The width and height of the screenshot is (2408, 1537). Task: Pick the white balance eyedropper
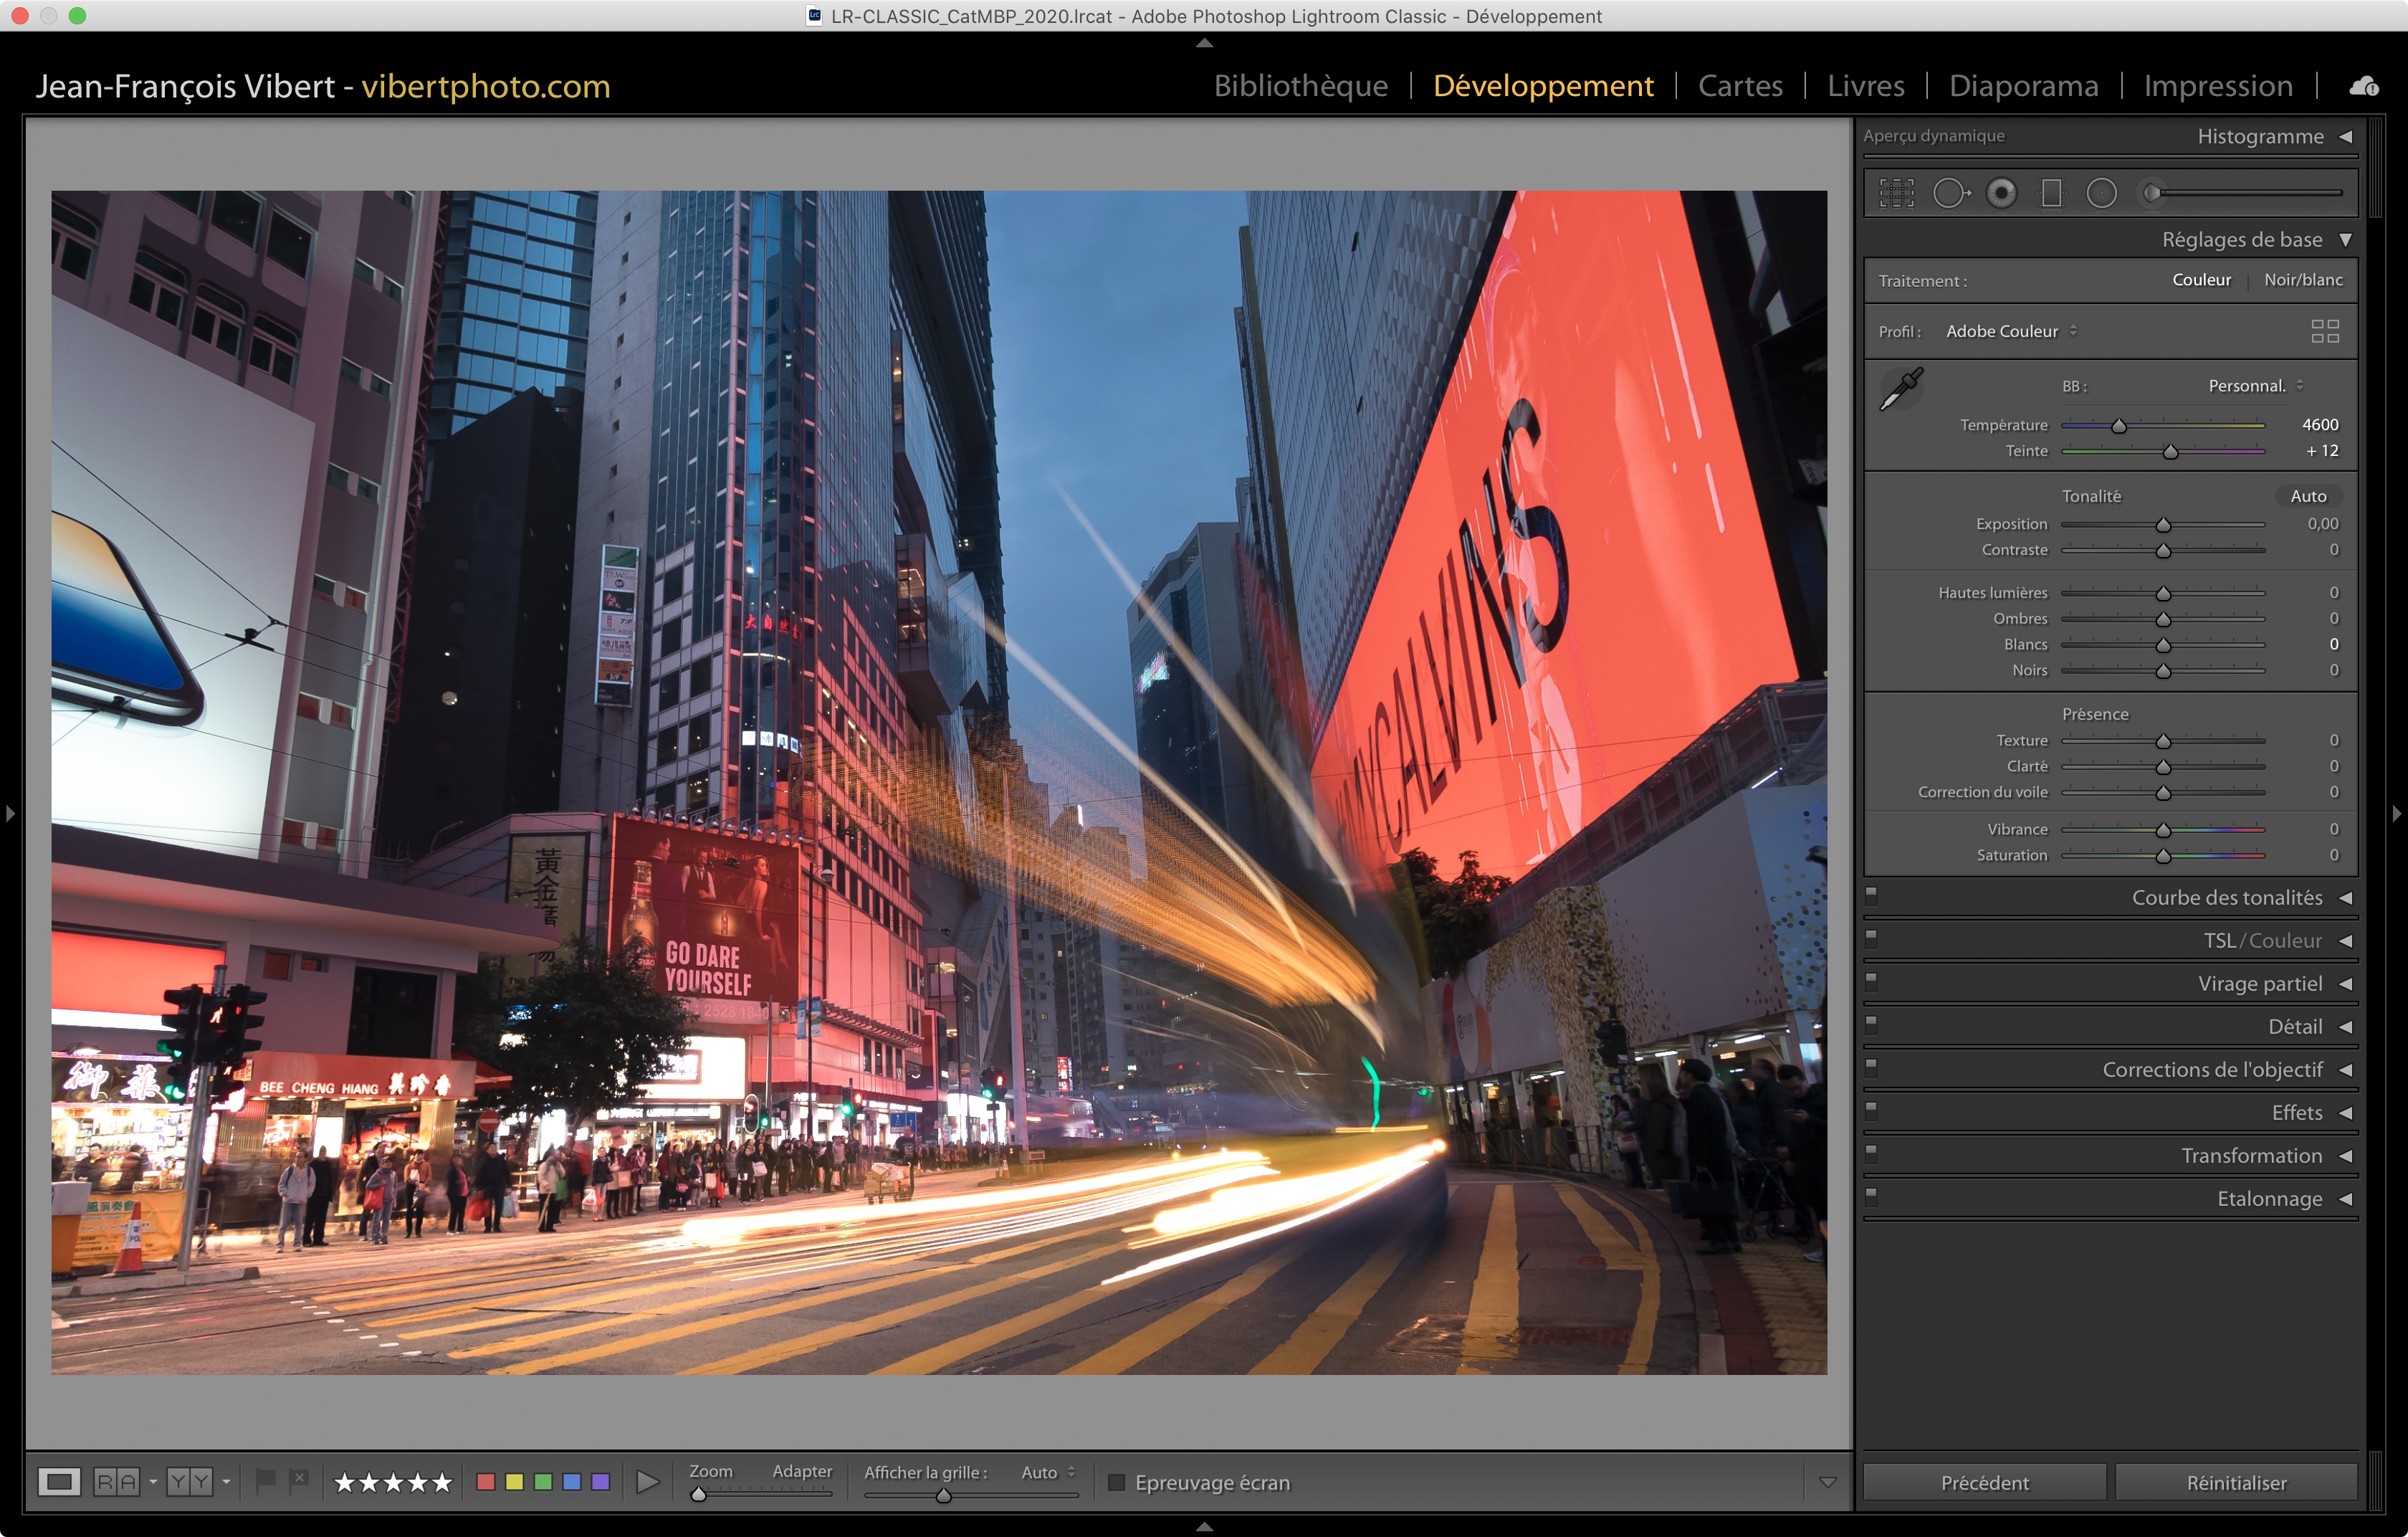point(1901,389)
